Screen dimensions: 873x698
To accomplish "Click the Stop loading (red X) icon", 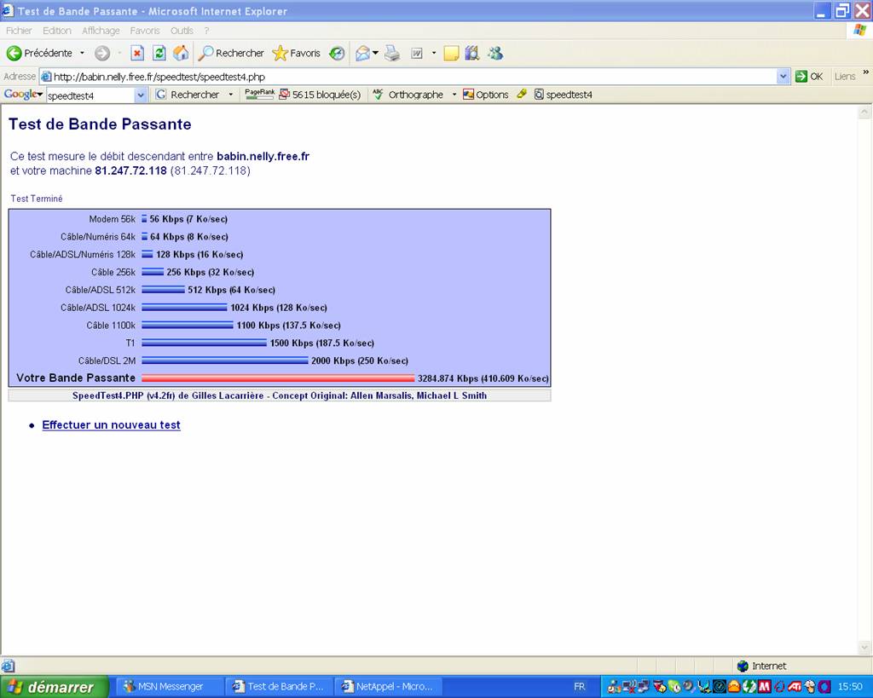I will point(136,53).
